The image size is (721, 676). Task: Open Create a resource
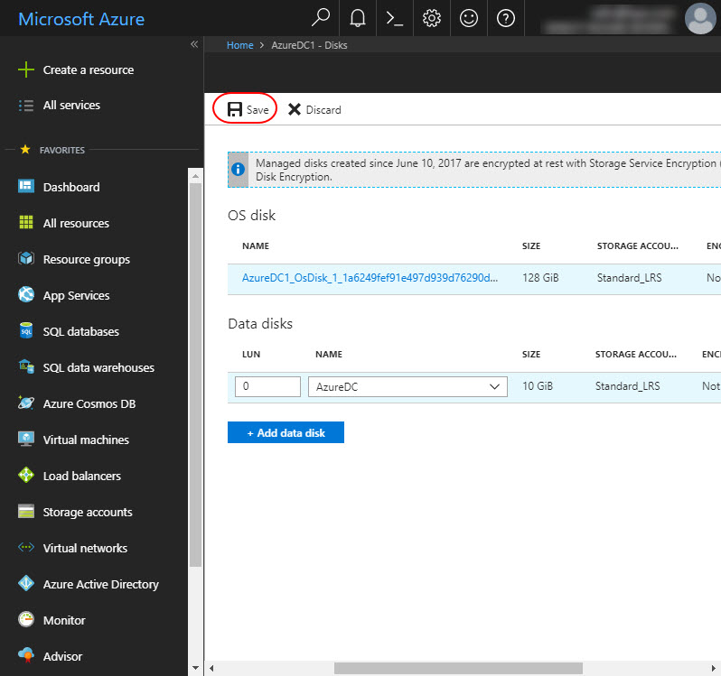click(x=89, y=69)
